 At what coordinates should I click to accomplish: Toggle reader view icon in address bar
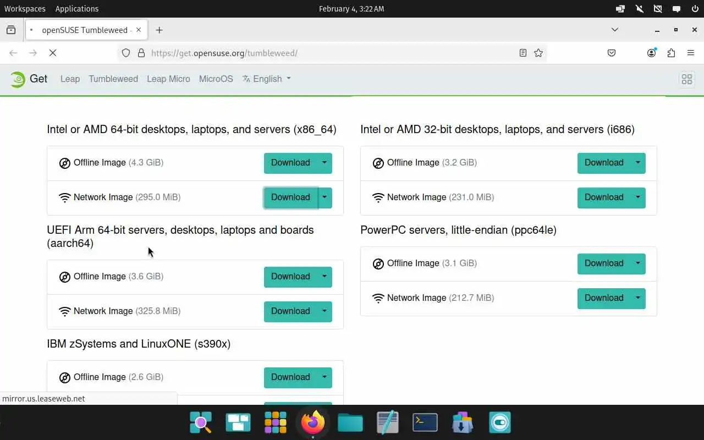523,53
